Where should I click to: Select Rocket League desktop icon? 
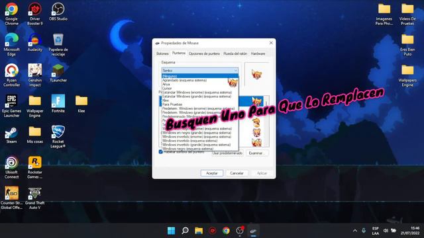click(58, 137)
